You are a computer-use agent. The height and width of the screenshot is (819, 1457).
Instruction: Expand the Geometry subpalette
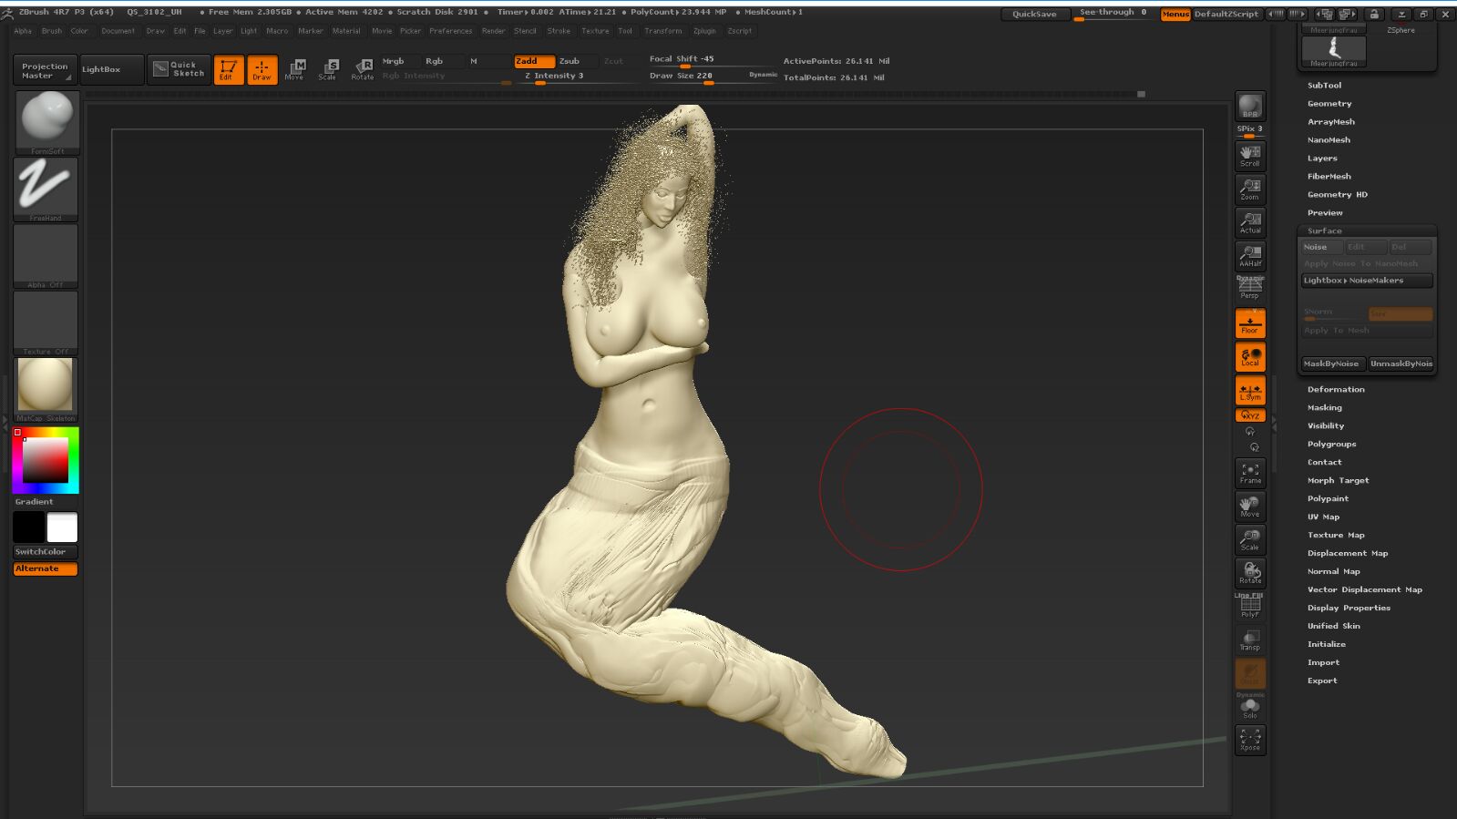click(x=1329, y=104)
